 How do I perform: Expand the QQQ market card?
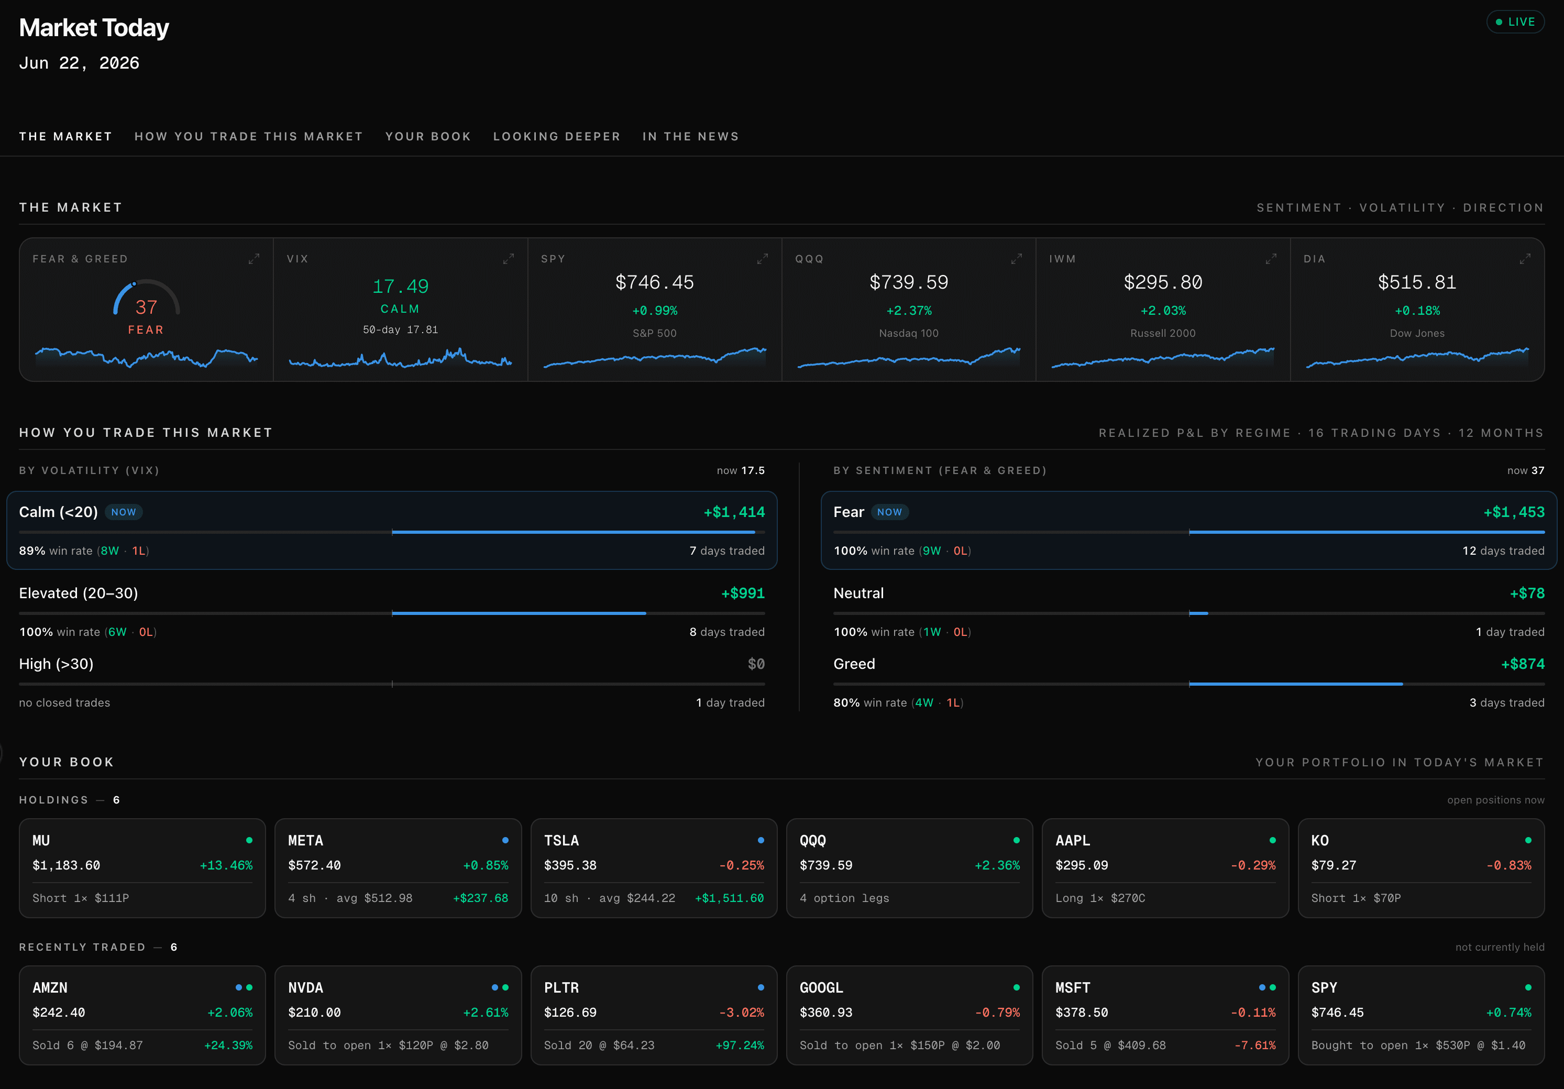1016,259
